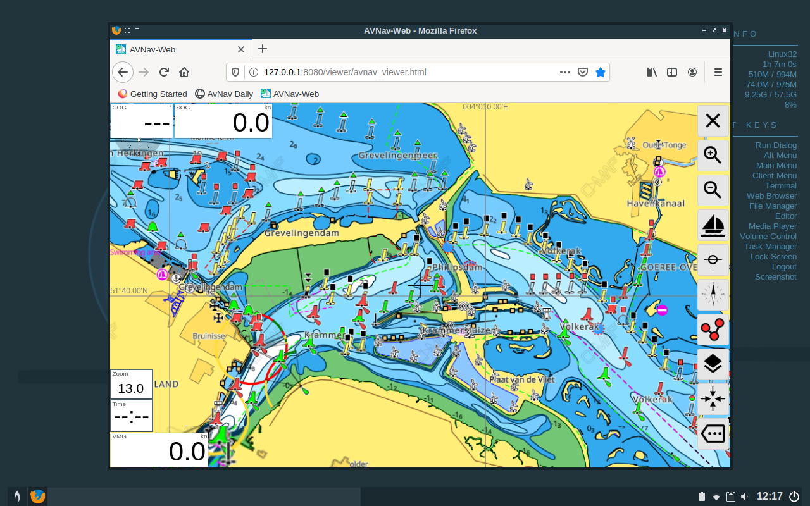Image resolution: width=810 pixels, height=506 pixels.
Task: Open the AvNav Daily bookmark
Action: tap(224, 94)
